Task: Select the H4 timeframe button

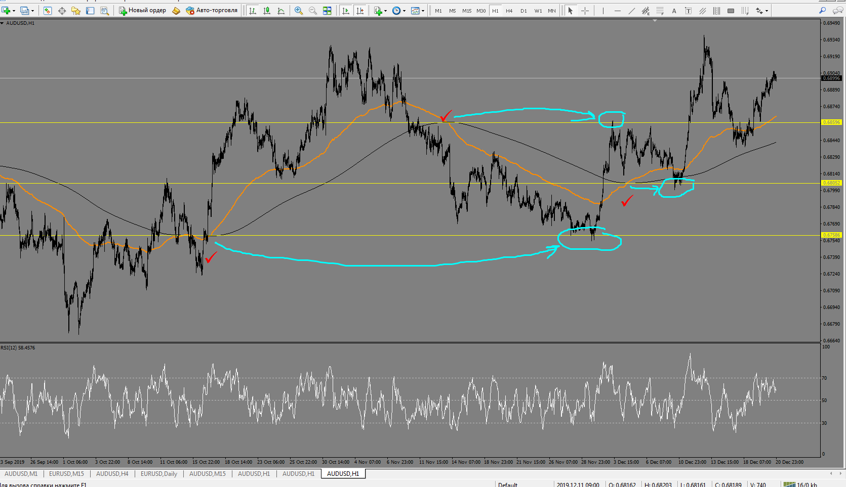Action: (509, 11)
